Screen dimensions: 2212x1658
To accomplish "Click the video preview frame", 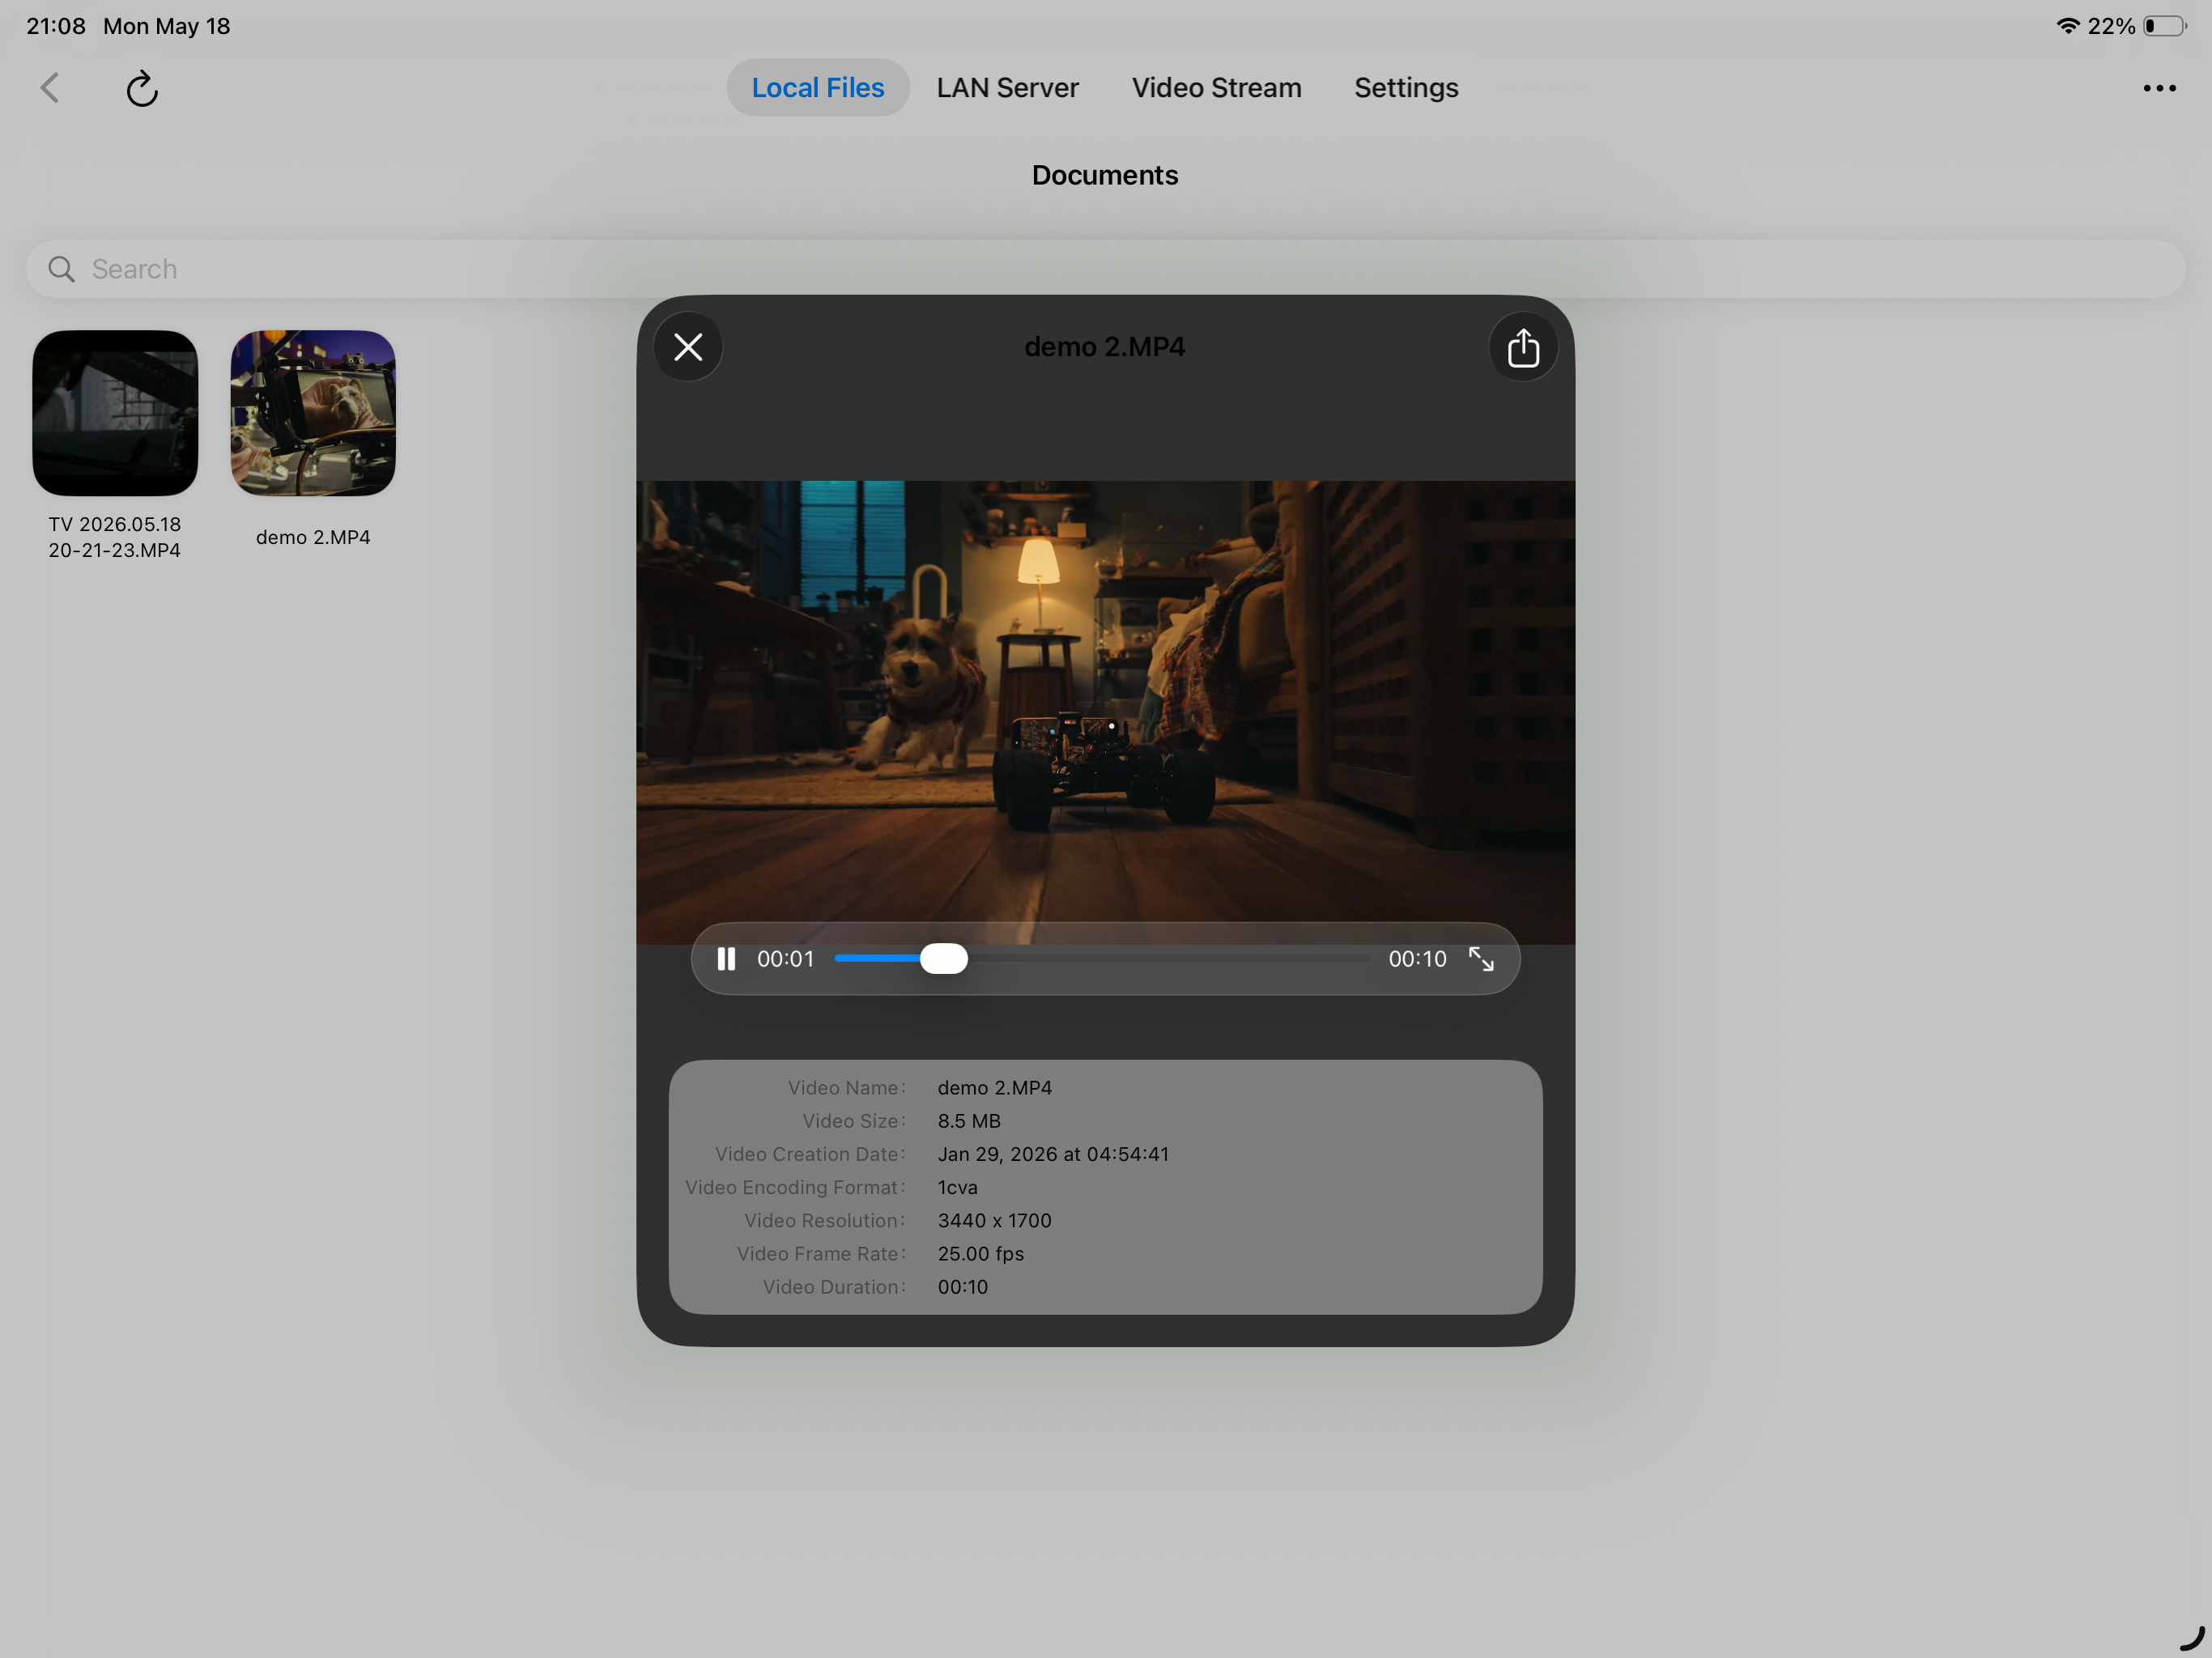I will pos(1105,712).
